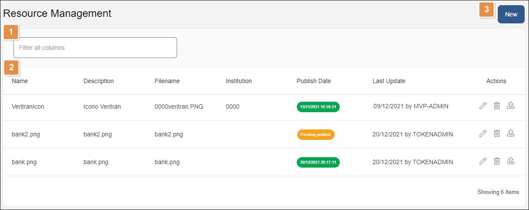This screenshot has width=529, height=210.
Task: Sort table by Publish Date header
Action: click(314, 81)
